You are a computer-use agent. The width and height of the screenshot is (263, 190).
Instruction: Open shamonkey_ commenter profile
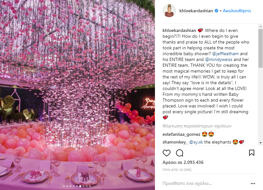(175, 142)
